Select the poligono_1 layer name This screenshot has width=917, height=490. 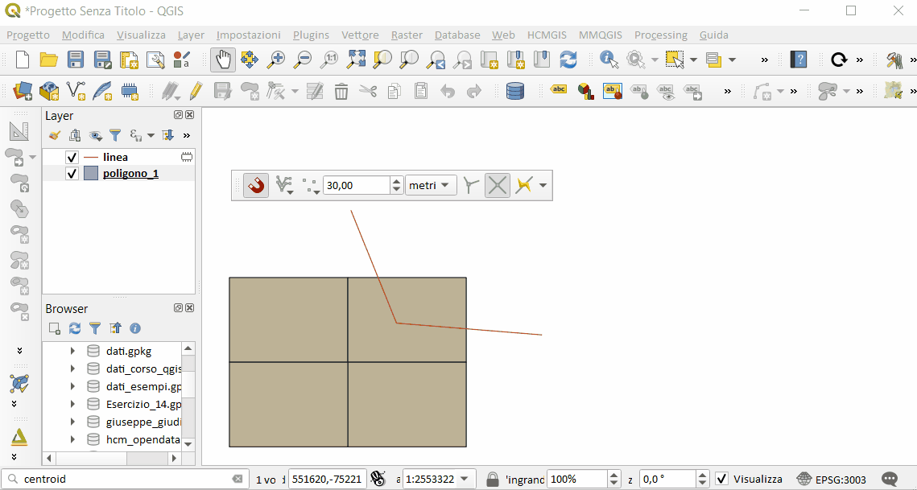(130, 173)
